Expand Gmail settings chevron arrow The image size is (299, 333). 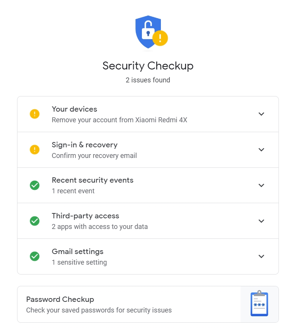coord(261,256)
